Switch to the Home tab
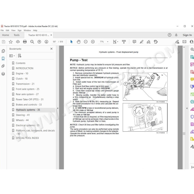194x194 pixels. (6, 35)
